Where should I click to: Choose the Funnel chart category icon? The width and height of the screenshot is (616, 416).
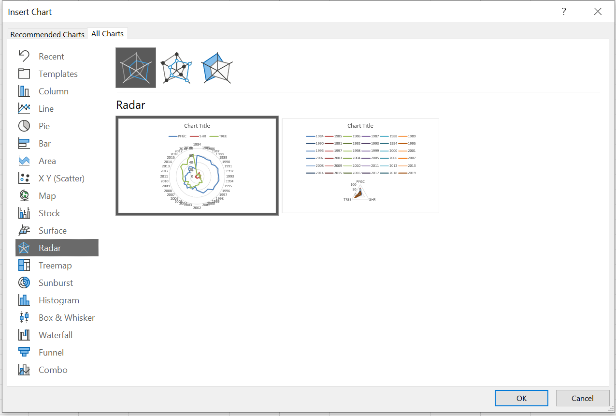[x=24, y=353]
